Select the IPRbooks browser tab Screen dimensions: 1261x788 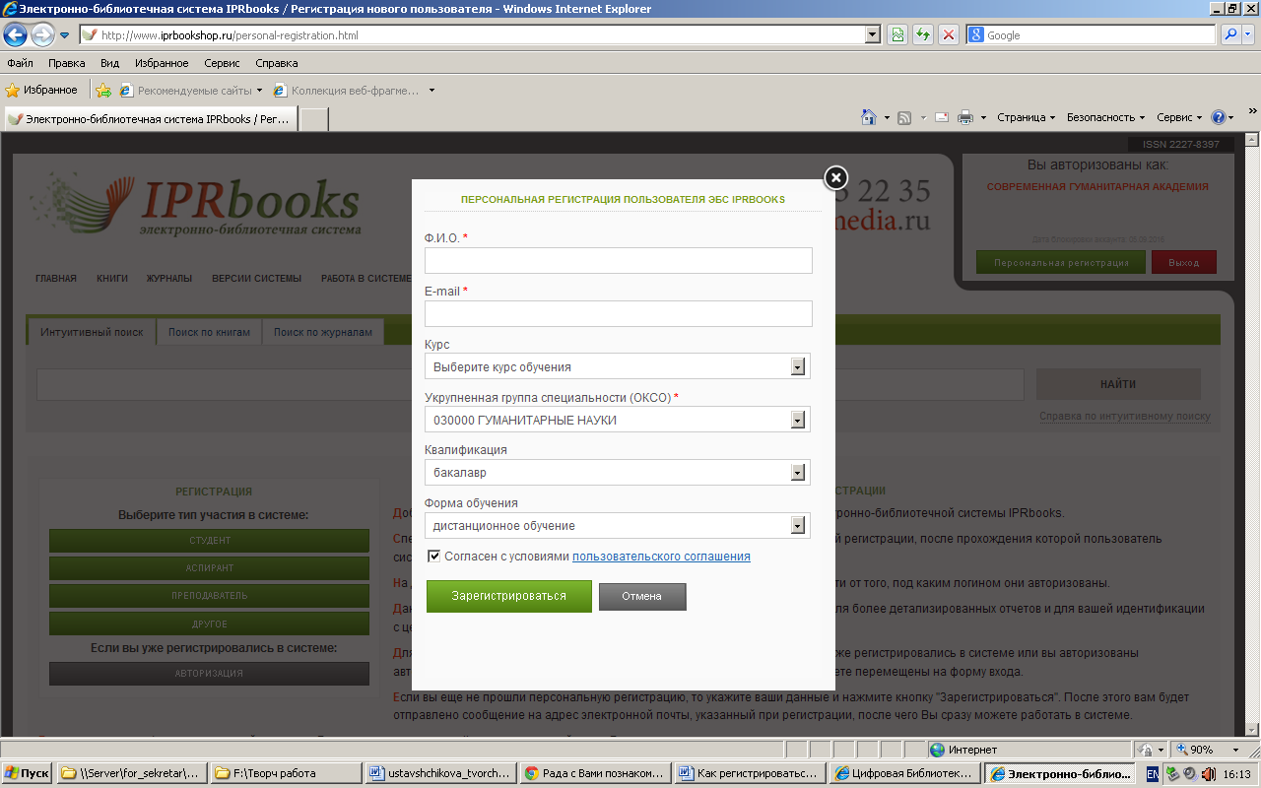click(x=149, y=119)
